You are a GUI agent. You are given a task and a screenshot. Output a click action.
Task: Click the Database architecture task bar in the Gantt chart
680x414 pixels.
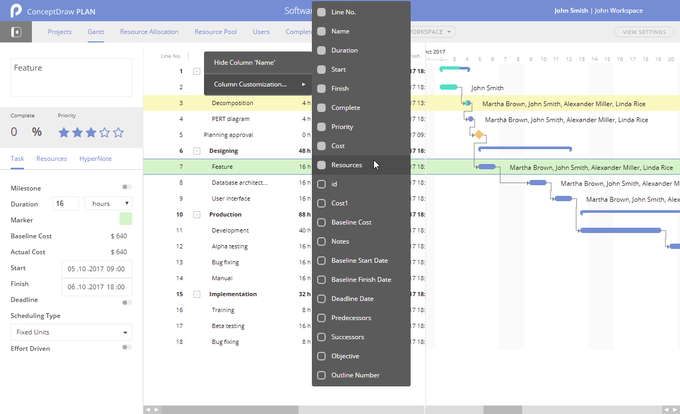click(538, 183)
